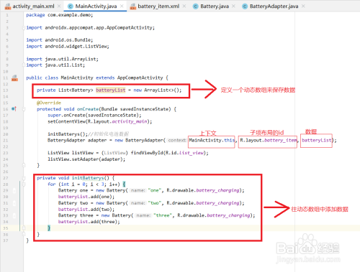
Task: Click the drawable preview gutter icon on line 29
Action: [x=14, y=190]
